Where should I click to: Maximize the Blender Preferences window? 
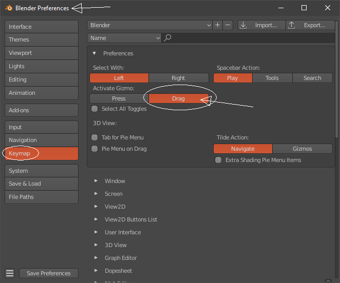click(x=304, y=8)
